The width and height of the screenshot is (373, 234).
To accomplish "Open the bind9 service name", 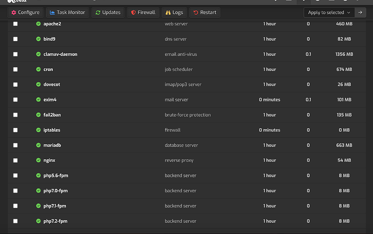I will tap(50, 39).
